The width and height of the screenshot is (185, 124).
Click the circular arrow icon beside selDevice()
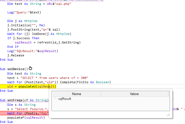(x=30, y=68)
